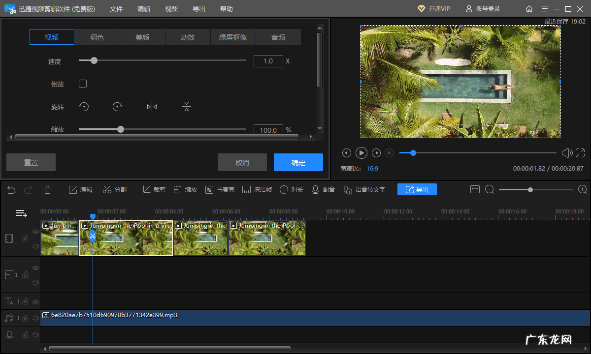This screenshot has height=354, width=591.
Task: Delete the selected clip with the trash icon
Action: point(47,190)
